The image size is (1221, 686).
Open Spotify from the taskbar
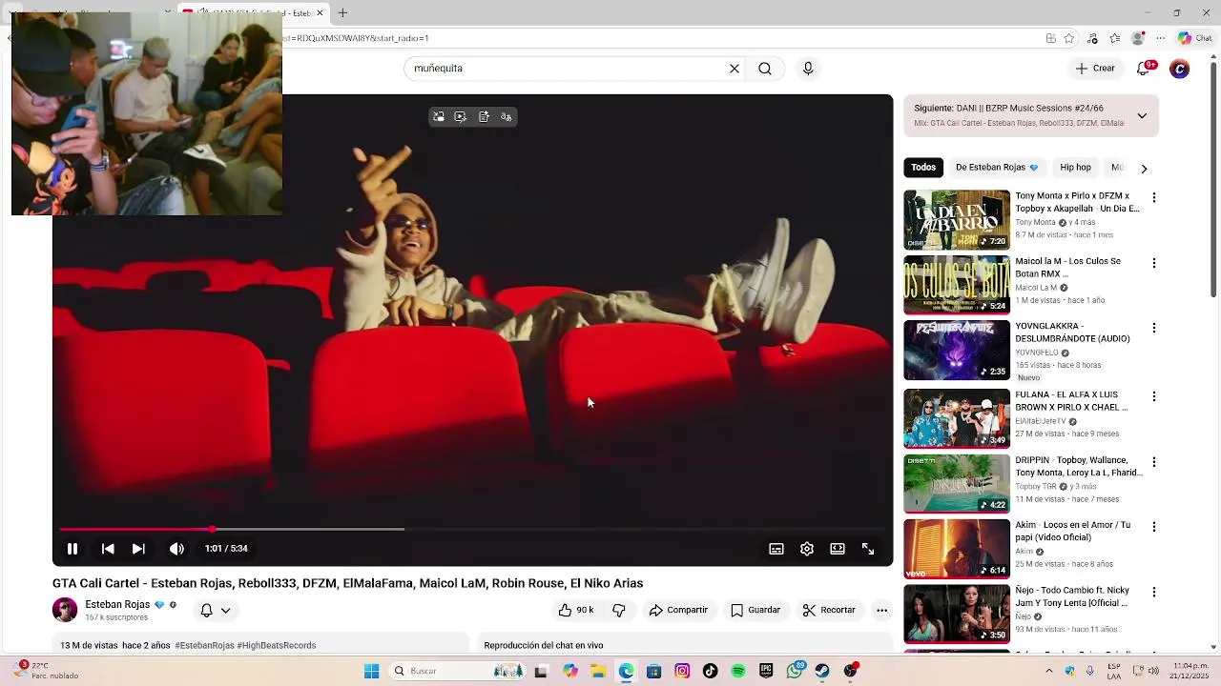[738, 672]
